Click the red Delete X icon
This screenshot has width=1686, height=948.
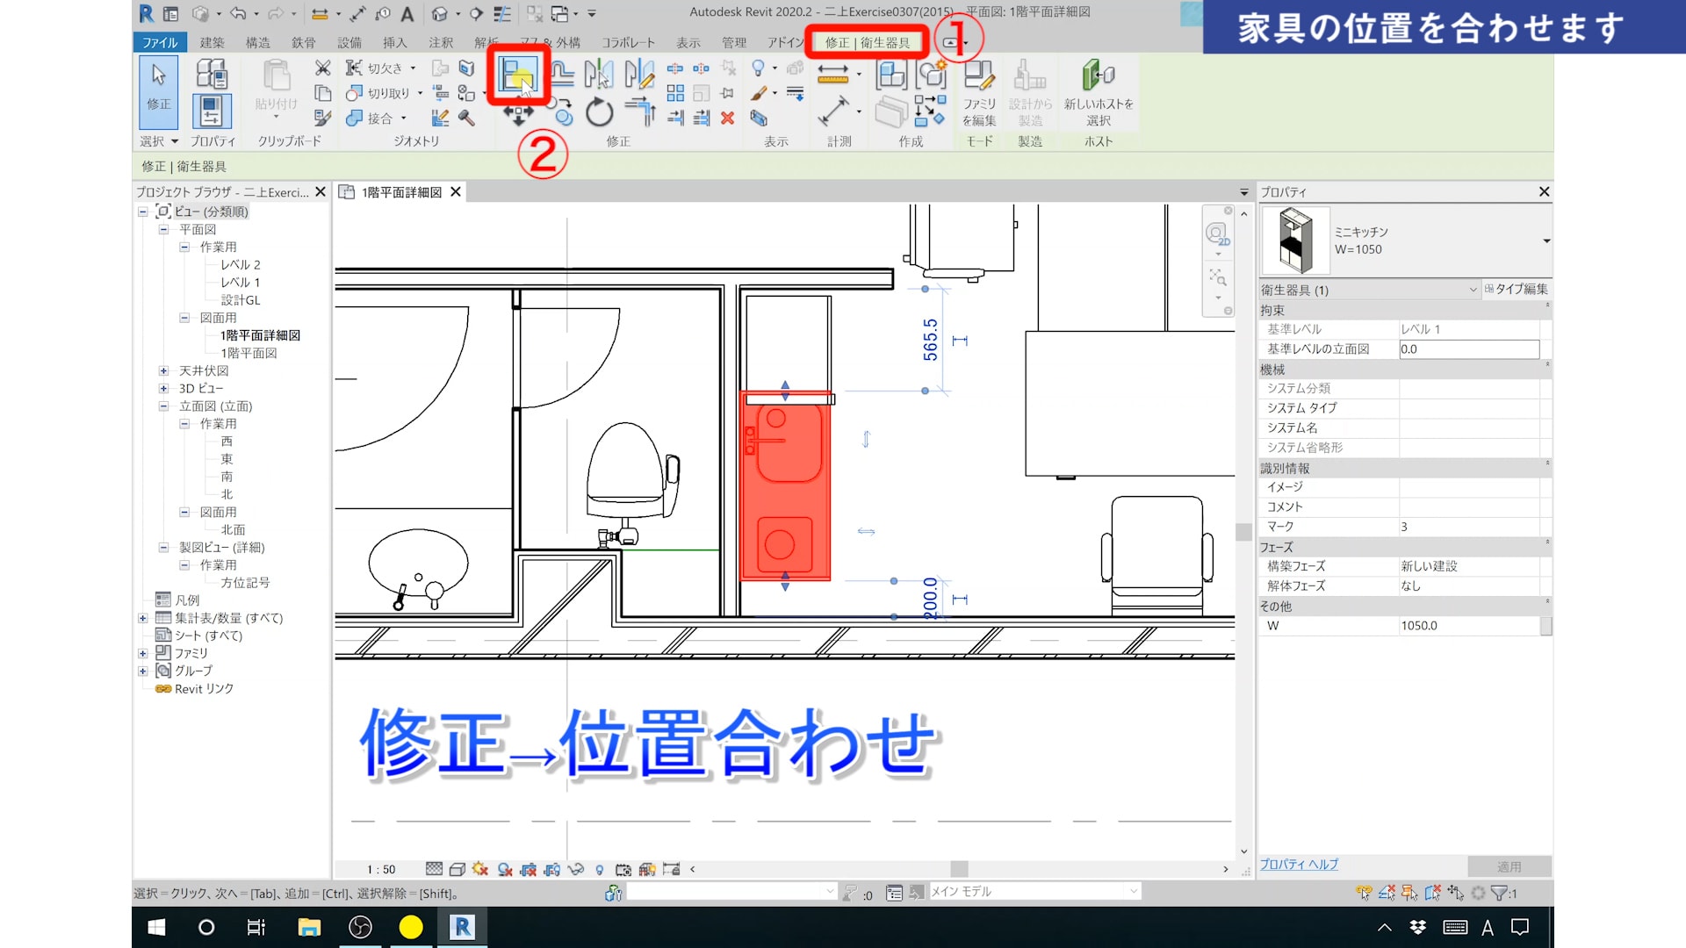click(x=727, y=118)
